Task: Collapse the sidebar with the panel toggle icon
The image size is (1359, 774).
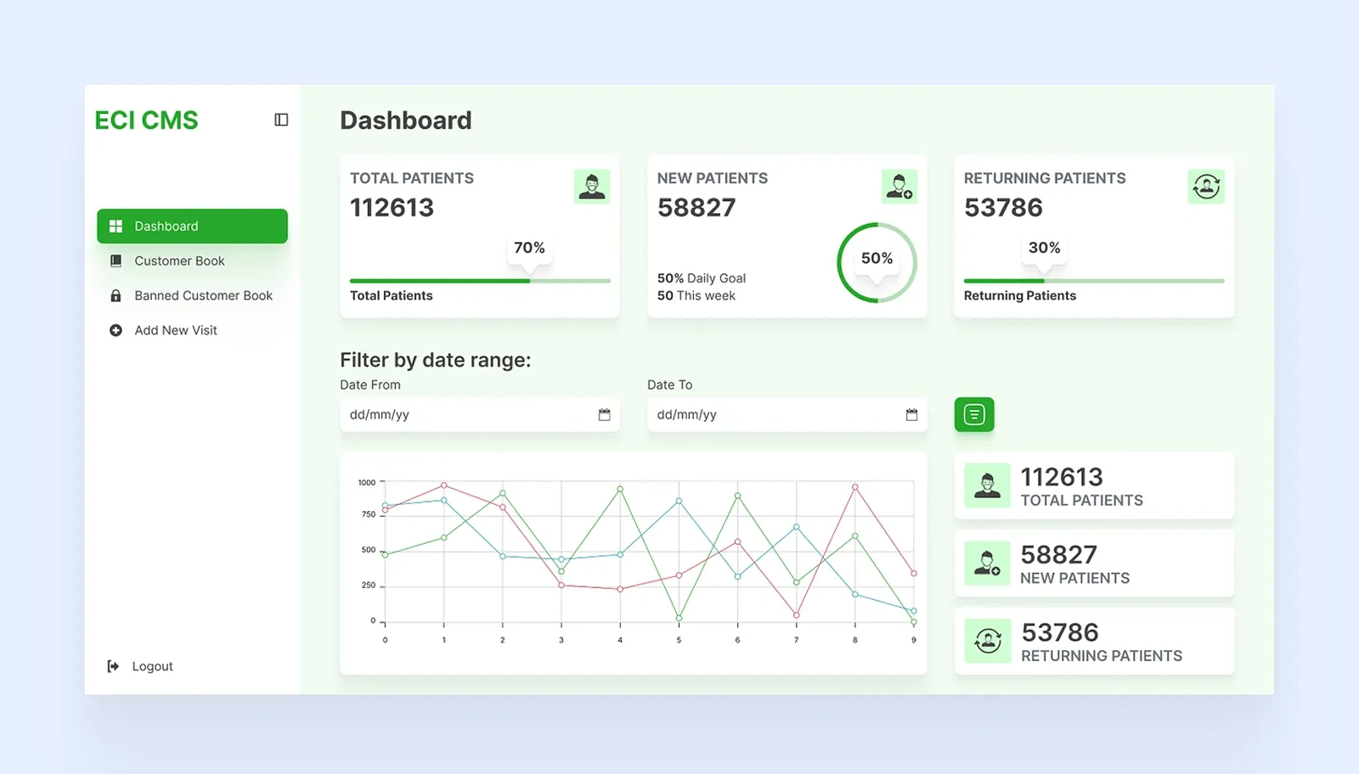Action: [281, 120]
